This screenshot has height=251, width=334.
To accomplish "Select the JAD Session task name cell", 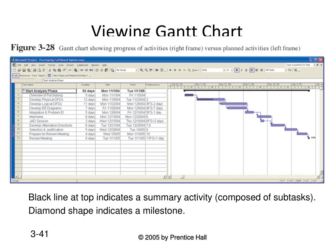I will (49, 121).
